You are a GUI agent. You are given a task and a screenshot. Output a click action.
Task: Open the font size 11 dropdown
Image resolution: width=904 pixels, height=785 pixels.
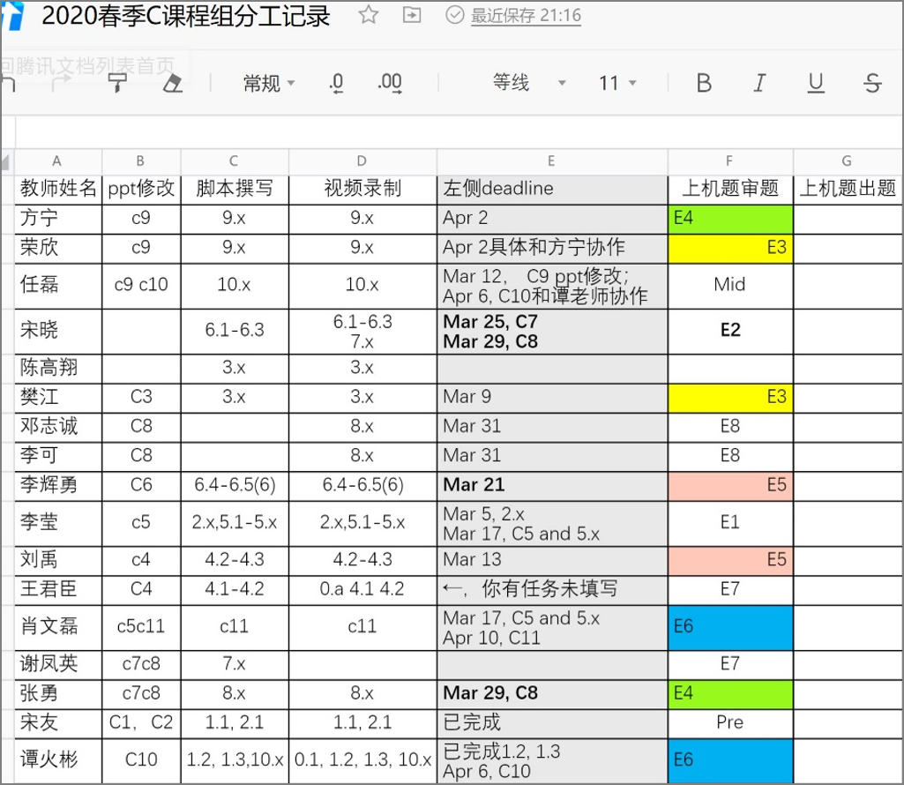coord(617,83)
